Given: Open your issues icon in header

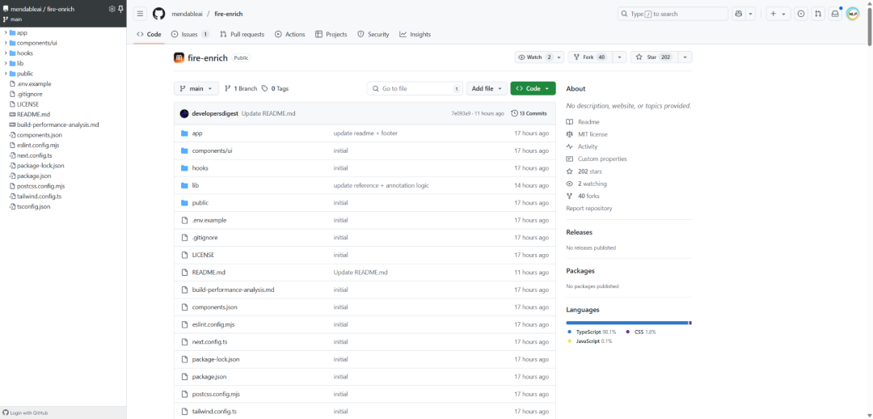Looking at the screenshot, I should click(800, 14).
